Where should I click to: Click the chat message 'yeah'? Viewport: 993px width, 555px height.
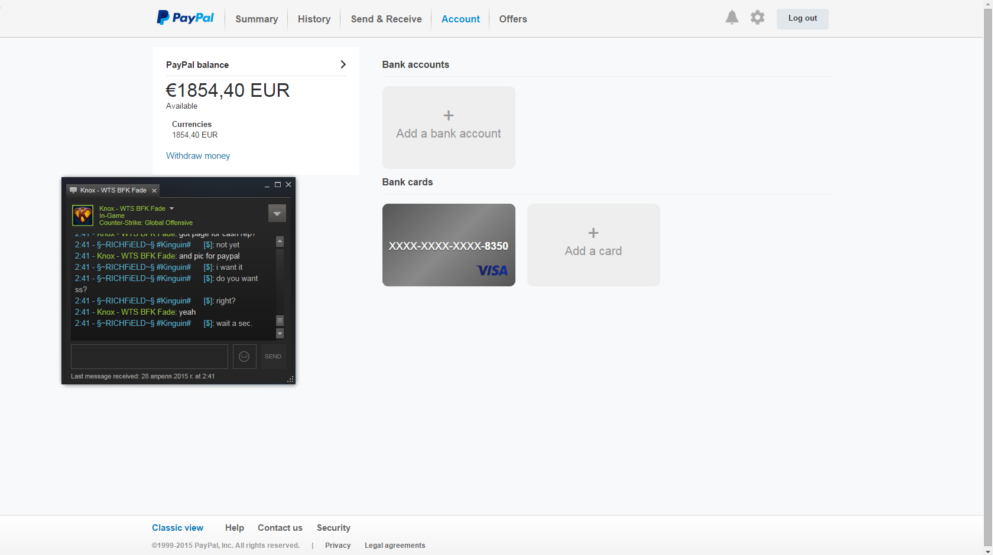(x=187, y=312)
